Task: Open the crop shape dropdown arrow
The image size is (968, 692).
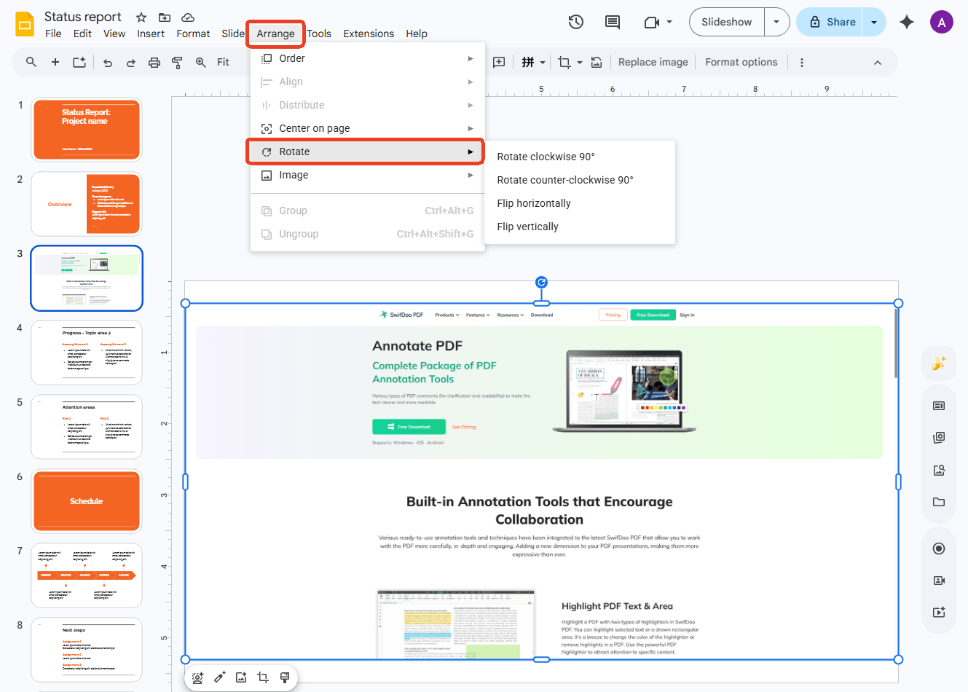Action: coord(580,63)
